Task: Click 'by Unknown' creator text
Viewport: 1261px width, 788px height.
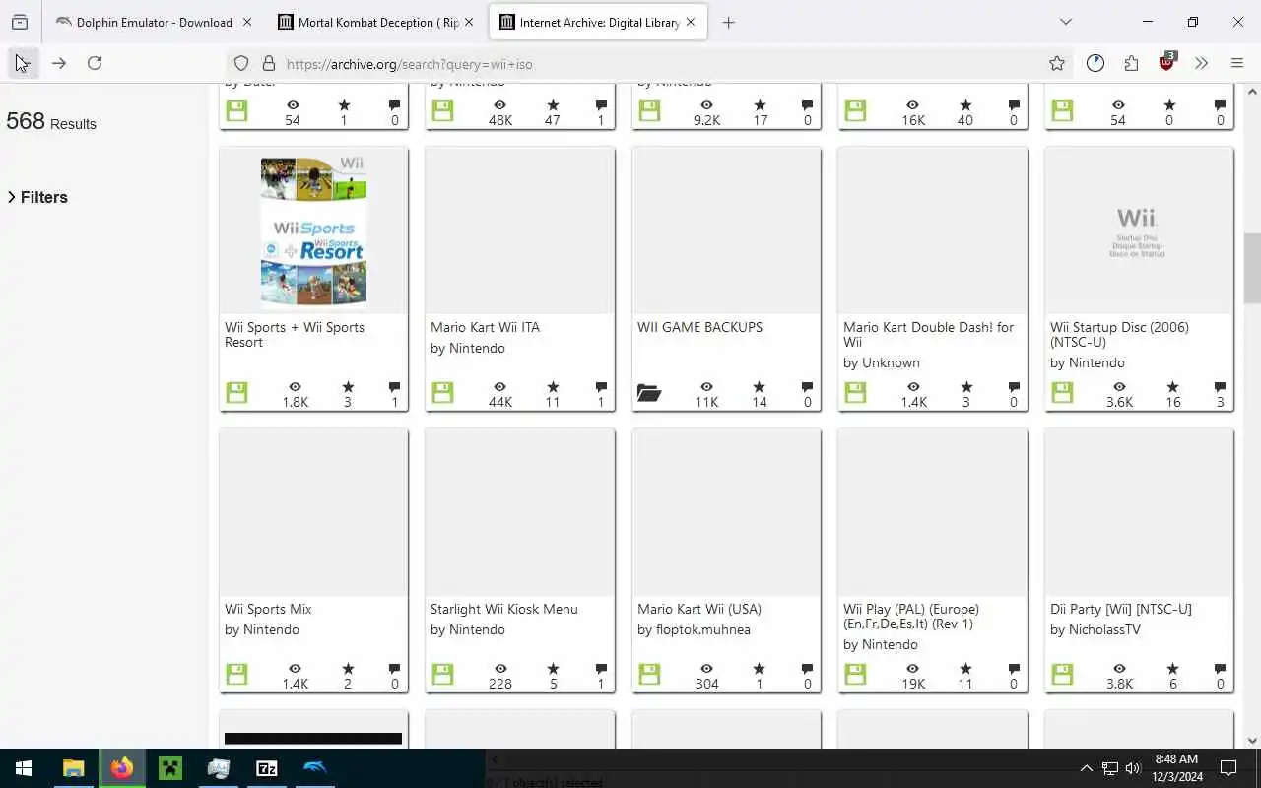Action: (x=882, y=362)
